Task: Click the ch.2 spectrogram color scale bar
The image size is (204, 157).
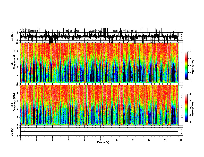Action: (x=186, y=108)
